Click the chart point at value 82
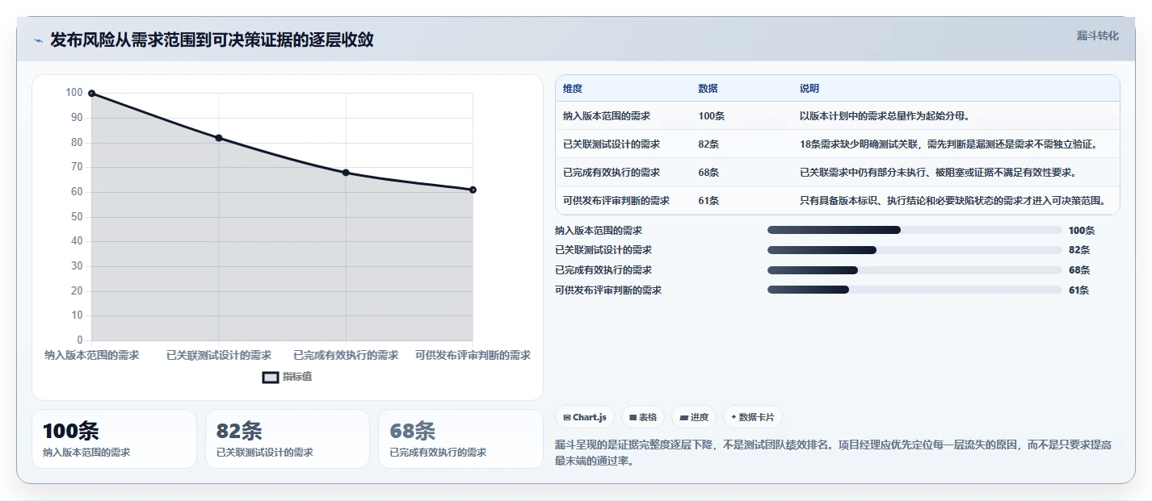 pyautogui.click(x=219, y=138)
